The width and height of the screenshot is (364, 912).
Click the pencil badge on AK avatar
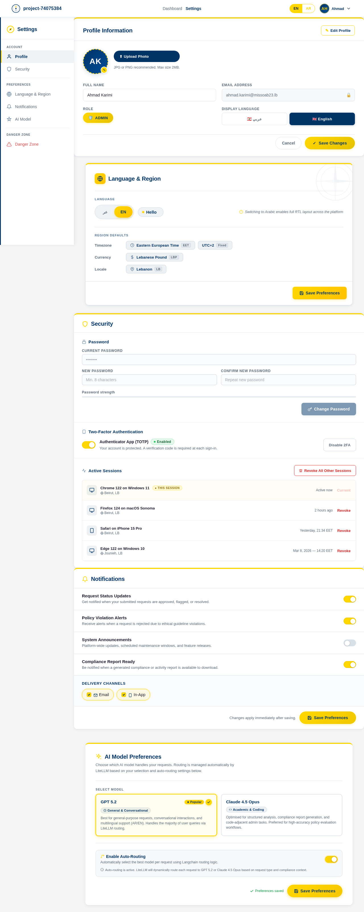tap(104, 70)
